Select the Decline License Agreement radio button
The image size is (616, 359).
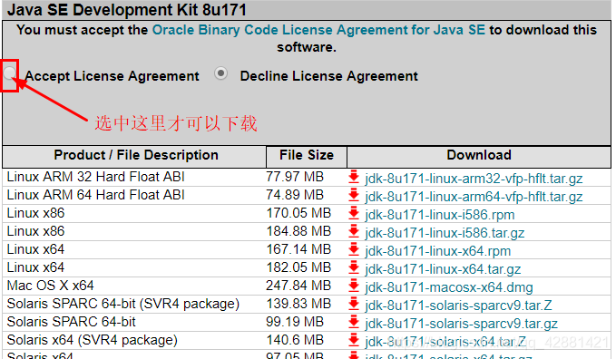tap(220, 73)
